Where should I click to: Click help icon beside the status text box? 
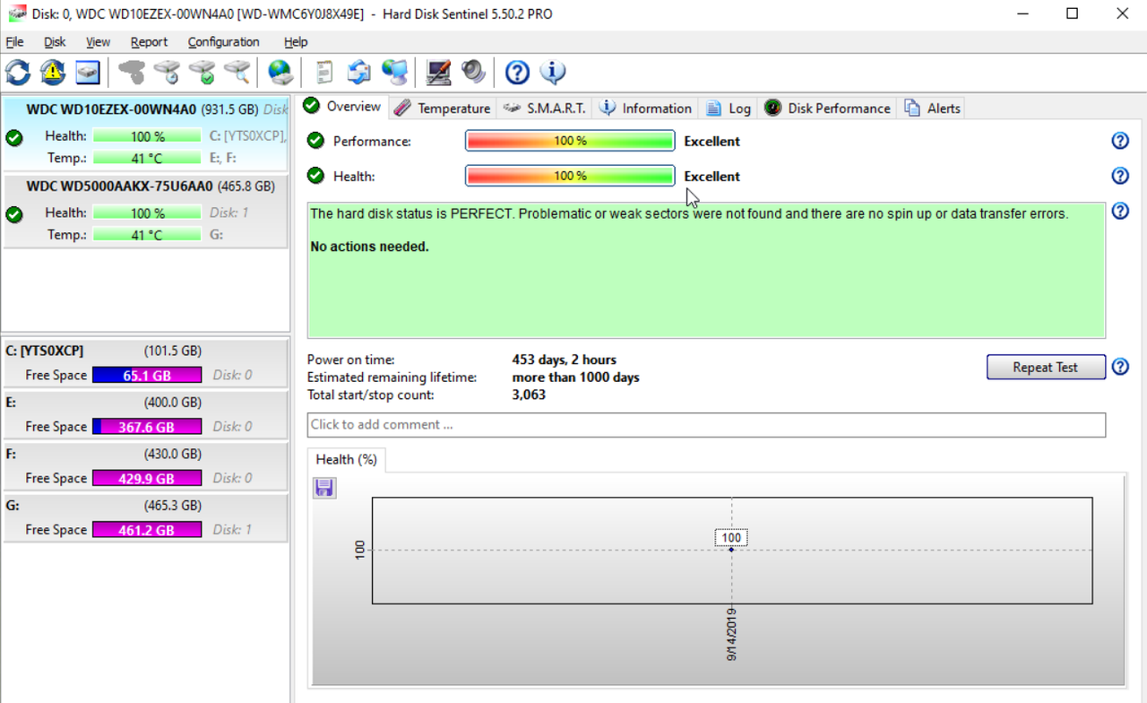click(1120, 211)
